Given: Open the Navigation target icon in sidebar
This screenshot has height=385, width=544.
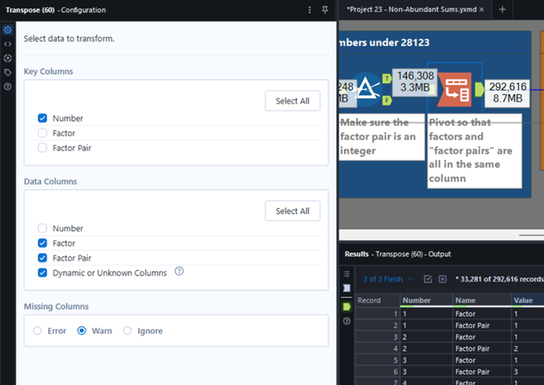Looking at the screenshot, I should click(x=8, y=58).
